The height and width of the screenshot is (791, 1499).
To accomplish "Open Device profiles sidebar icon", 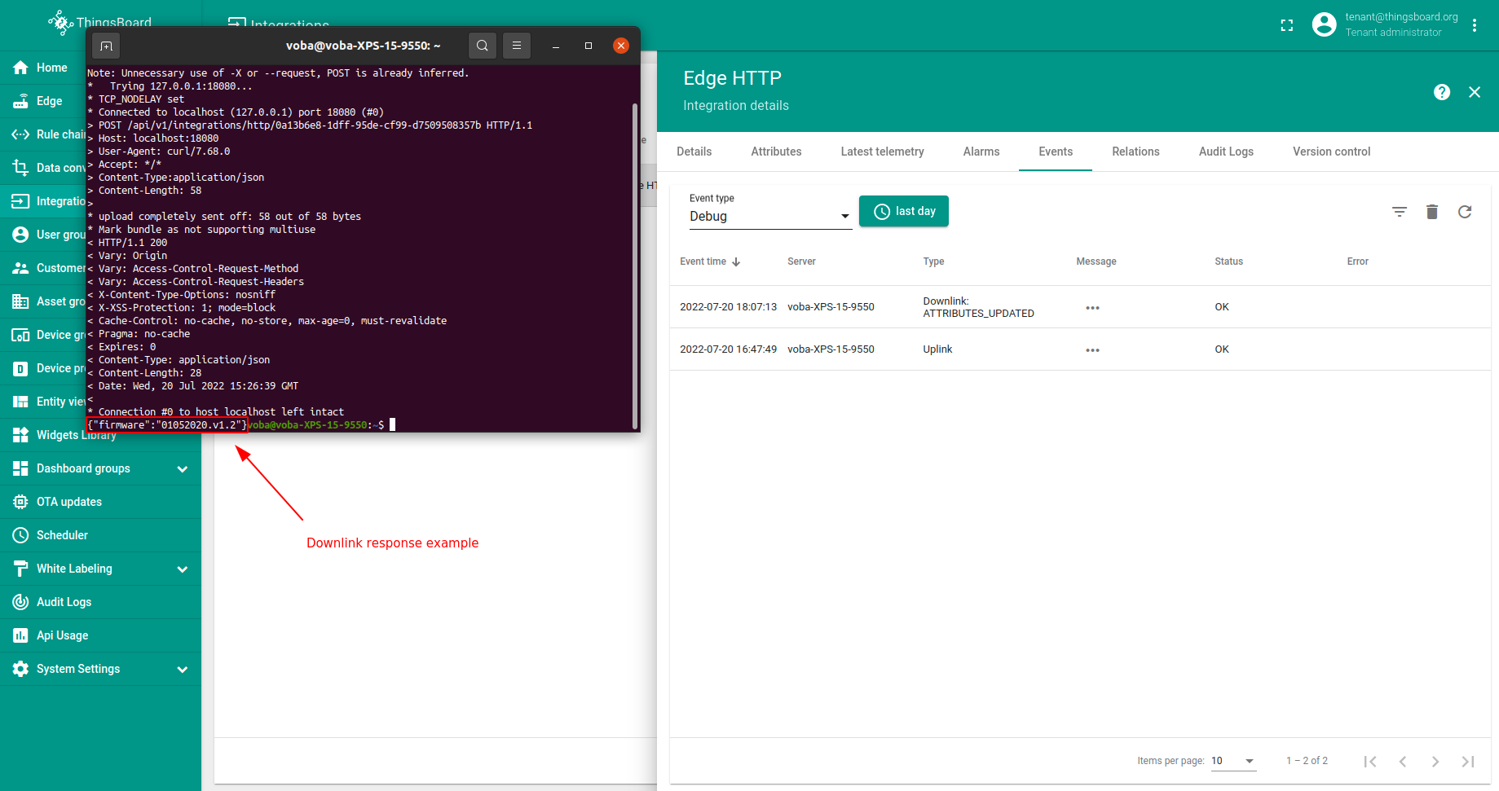I will 21,368.
